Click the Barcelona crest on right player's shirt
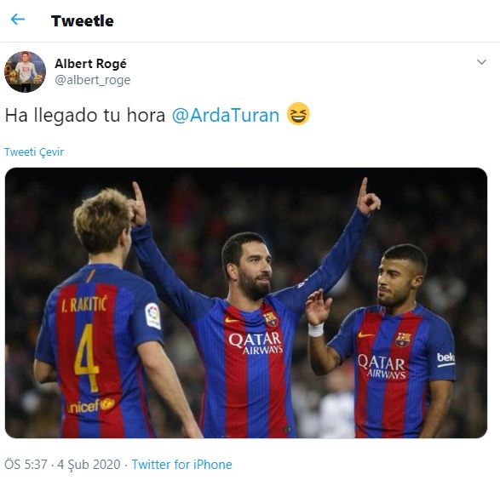Image resolution: width=500 pixels, height=480 pixels. (x=404, y=340)
